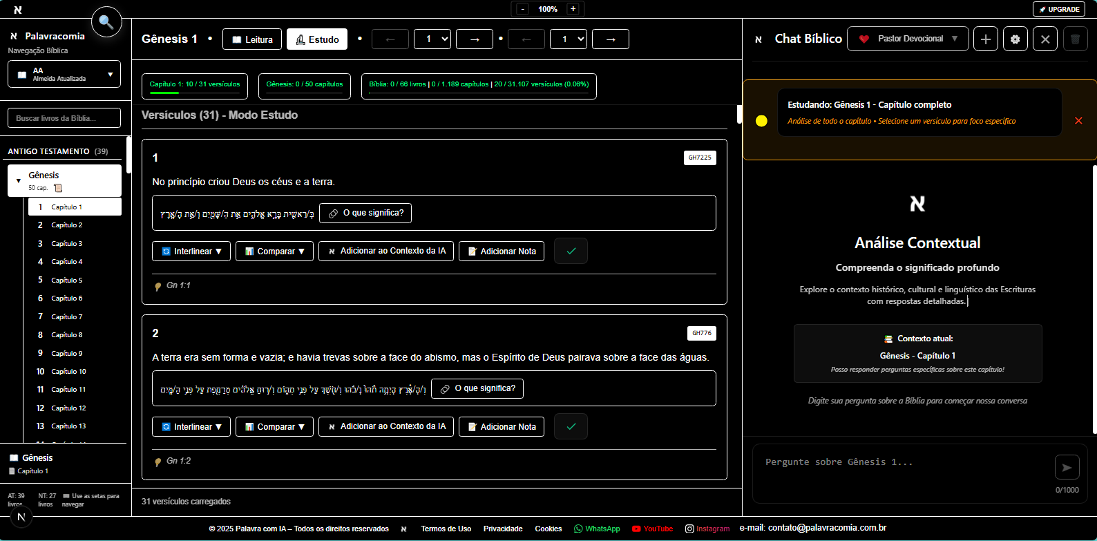Mark verse 1 as read checkmark
The height and width of the screenshot is (541, 1097).
click(x=571, y=251)
